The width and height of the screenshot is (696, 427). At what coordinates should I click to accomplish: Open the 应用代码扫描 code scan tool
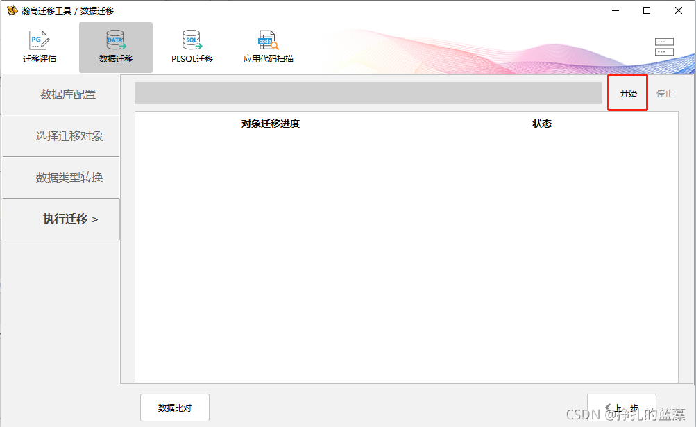coord(268,47)
